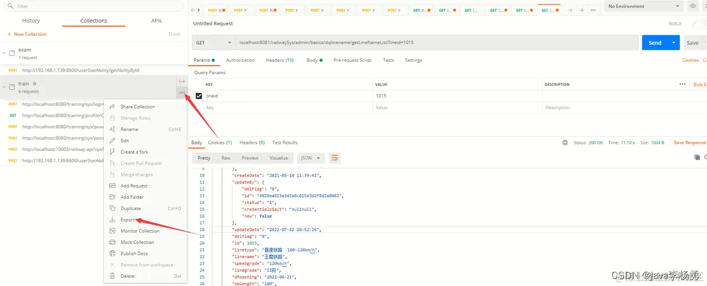
Task: Choose Duplicate in the context menu
Action: (131, 208)
